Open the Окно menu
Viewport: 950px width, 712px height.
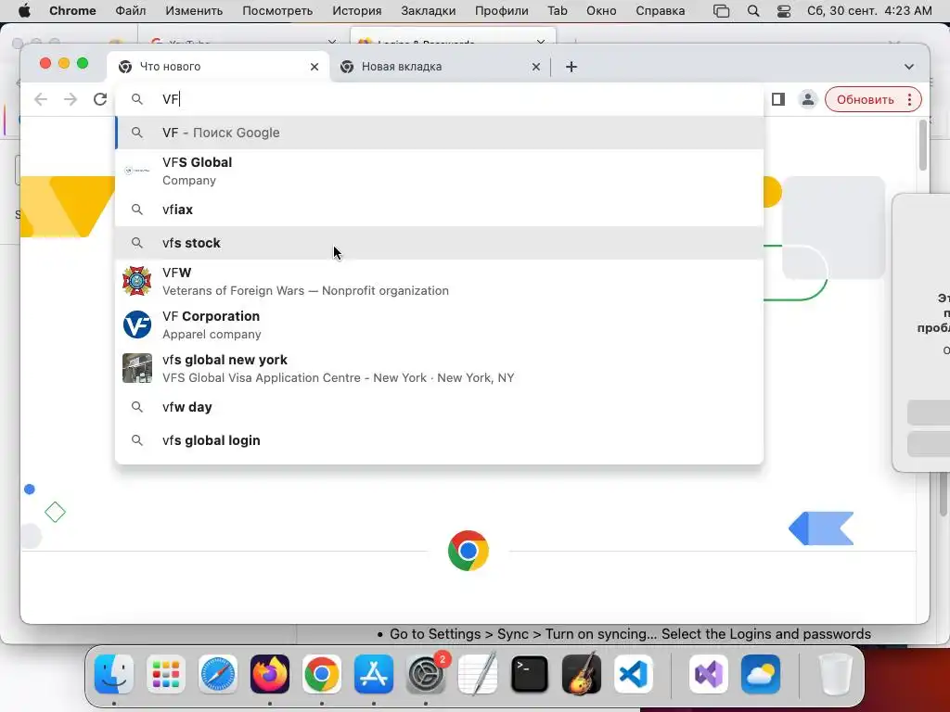pos(601,11)
